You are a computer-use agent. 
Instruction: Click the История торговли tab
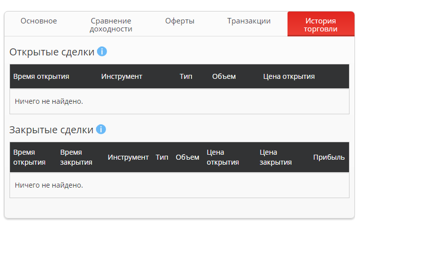[x=320, y=24]
